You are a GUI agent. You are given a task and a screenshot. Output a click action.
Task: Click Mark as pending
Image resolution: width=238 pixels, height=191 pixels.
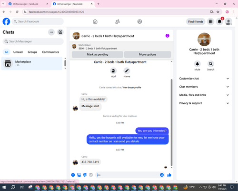point(98,54)
